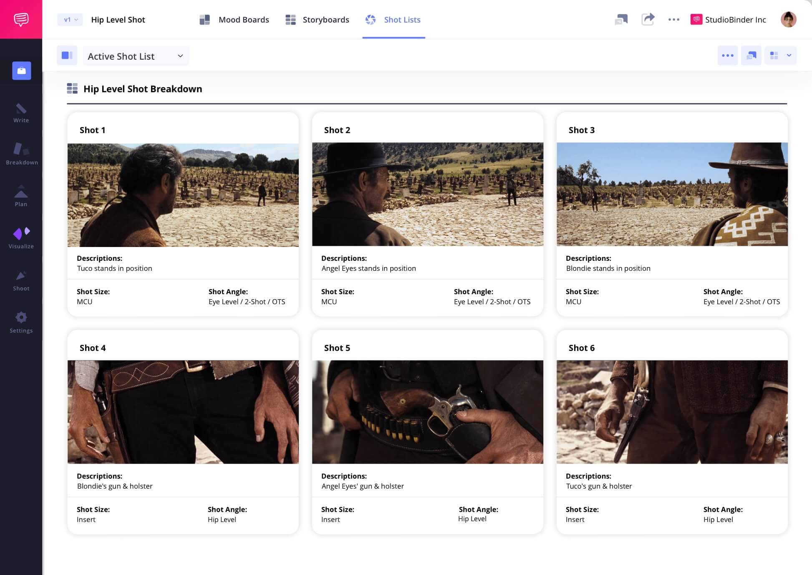Select the Shot 5 revolver thumbnail
This screenshot has width=812, height=575.
click(x=427, y=412)
